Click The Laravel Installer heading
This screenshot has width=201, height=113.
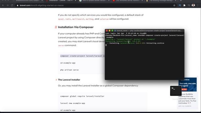[x=69, y=80]
